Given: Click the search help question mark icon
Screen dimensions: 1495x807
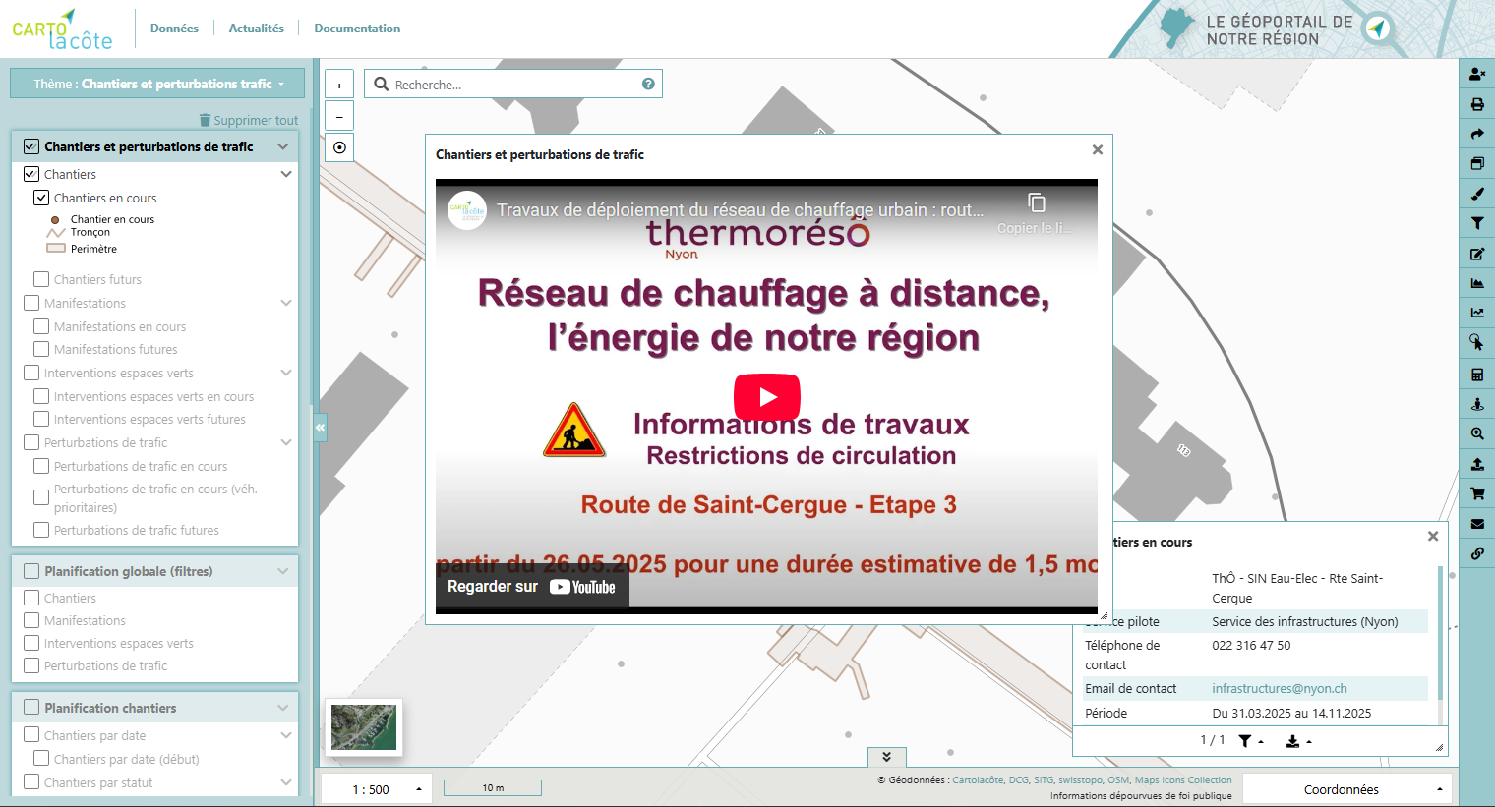Looking at the screenshot, I should [x=648, y=84].
